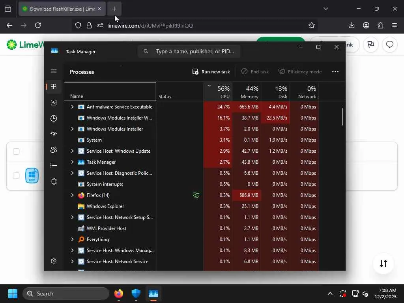
Task: Expand Service Host: Diagnostic Policy row
Action: (x=72, y=173)
